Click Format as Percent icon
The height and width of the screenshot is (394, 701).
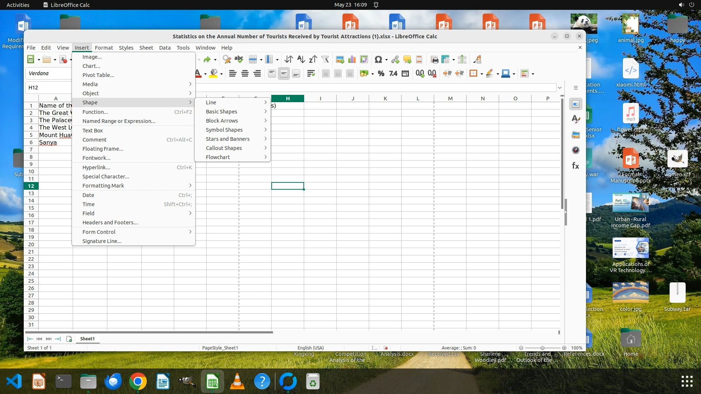(x=381, y=74)
